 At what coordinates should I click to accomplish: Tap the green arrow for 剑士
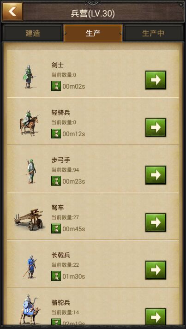tap(156, 80)
